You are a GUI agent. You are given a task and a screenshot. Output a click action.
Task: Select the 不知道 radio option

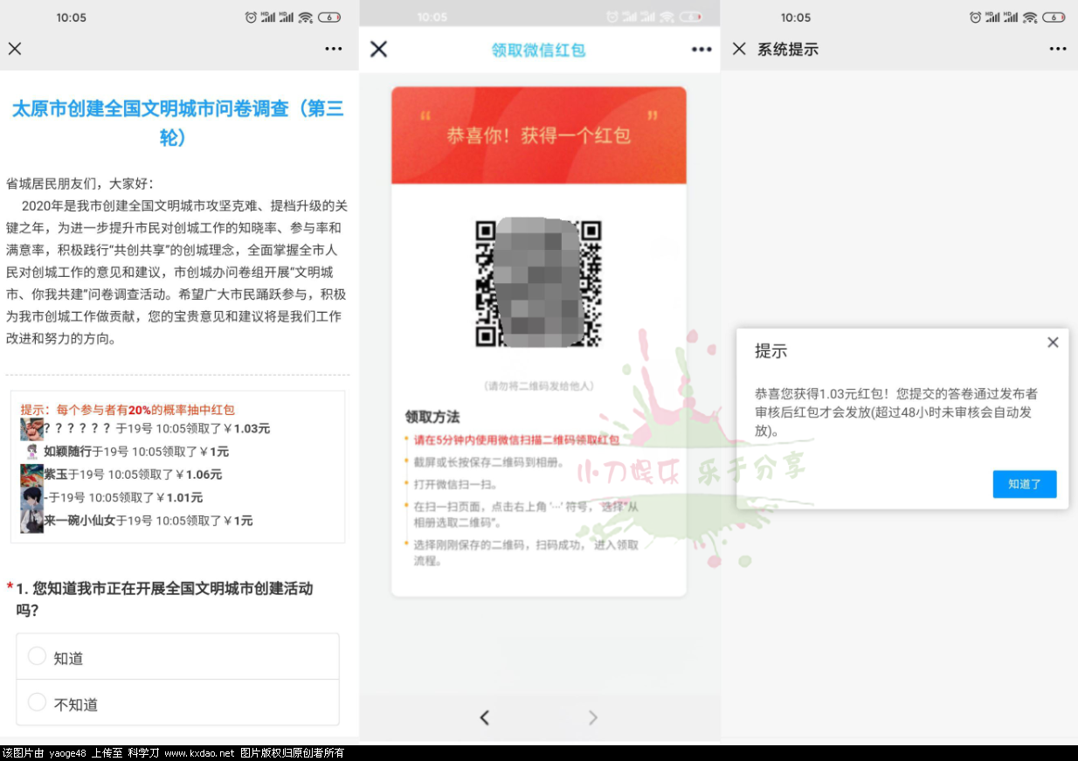coord(37,702)
